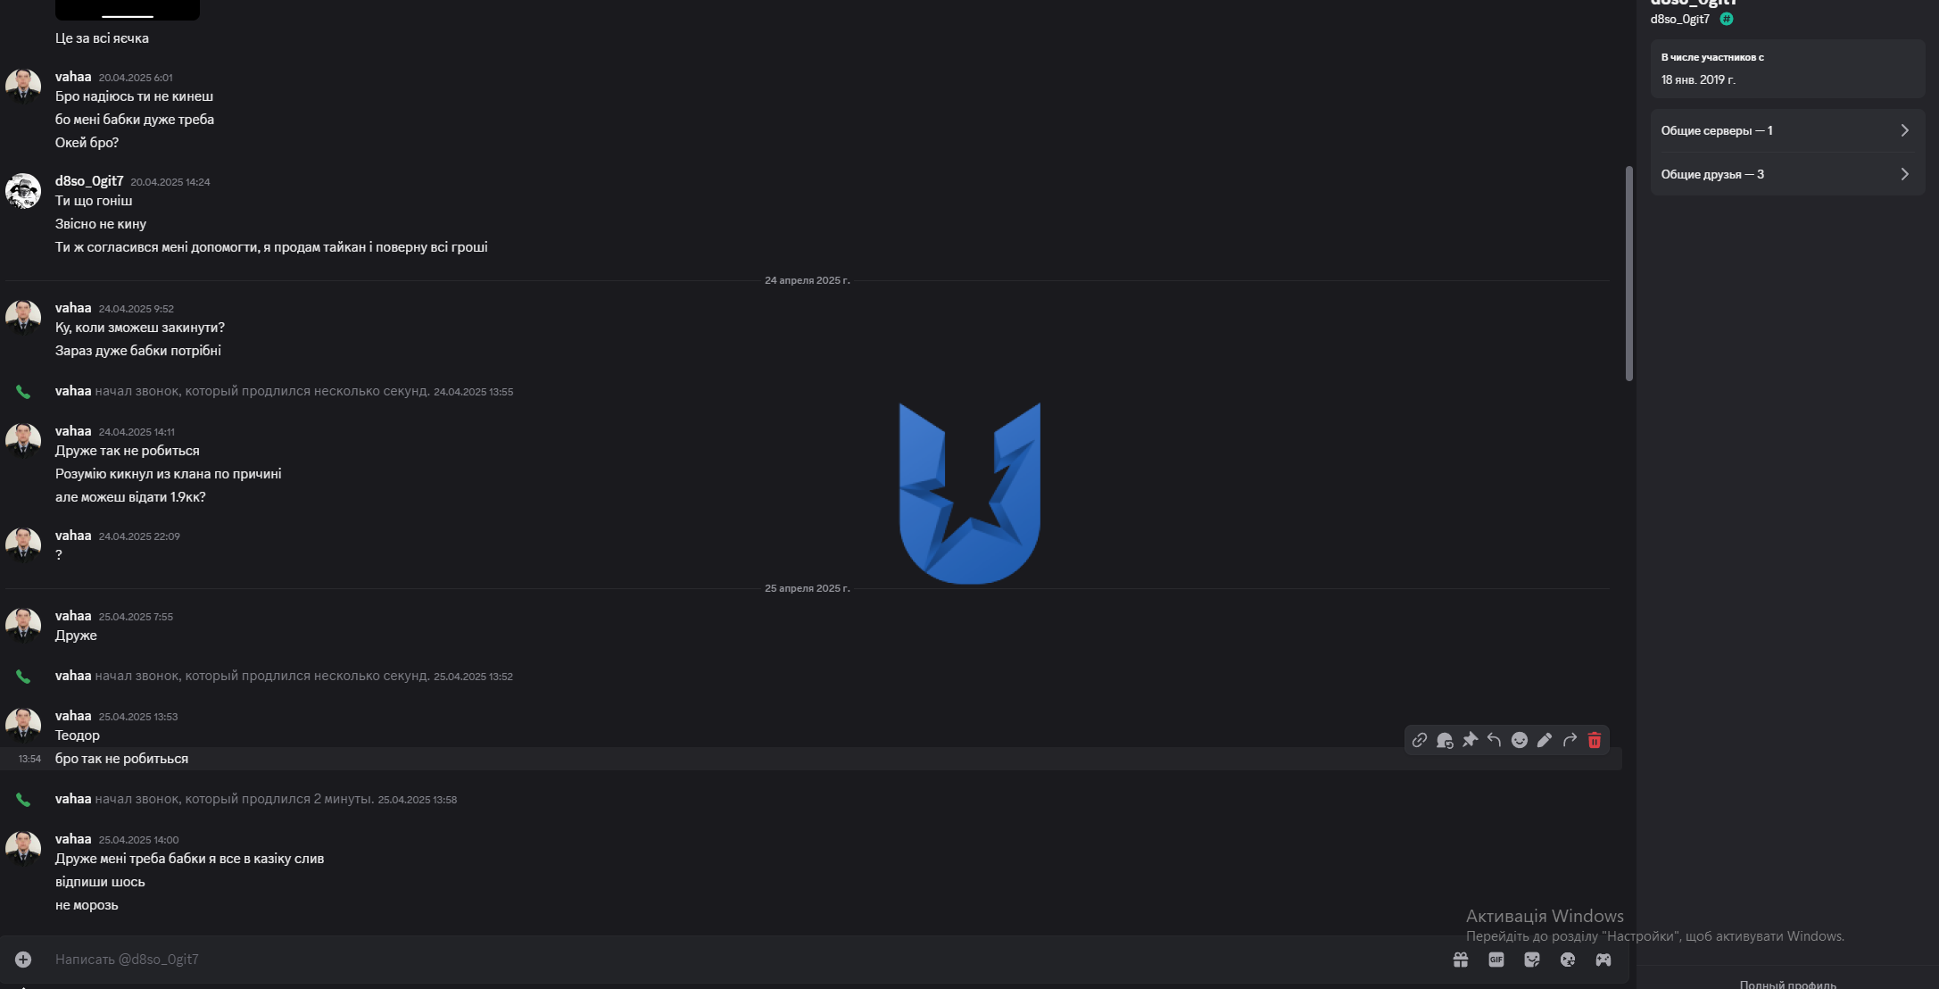Click message 'Розумію кикнул из клана по причині'
Screen dimensions: 1939x989
coord(168,474)
